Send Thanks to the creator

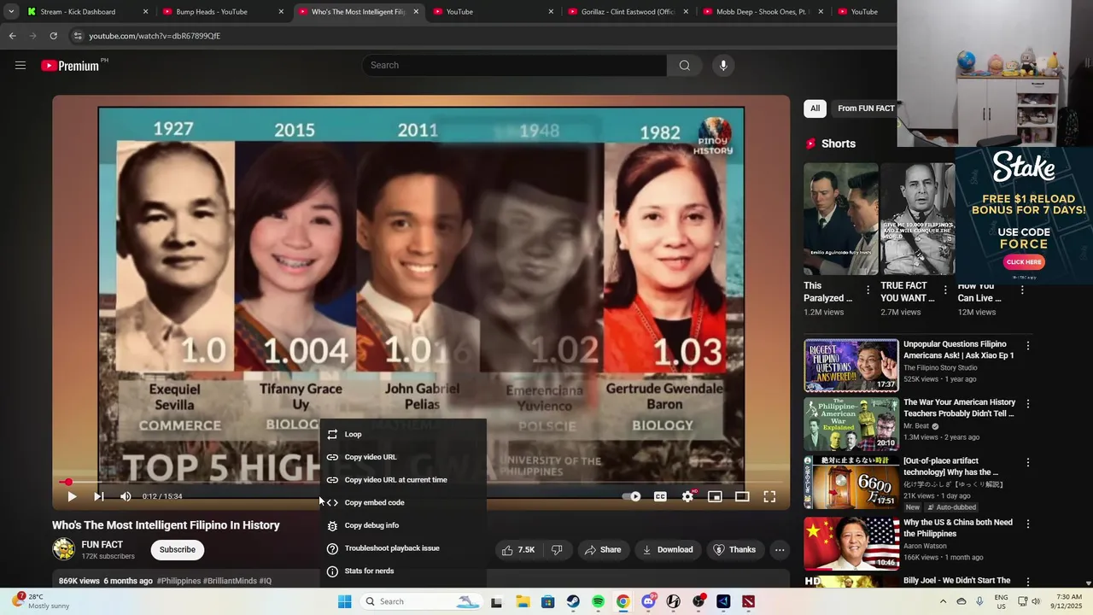coord(734,549)
